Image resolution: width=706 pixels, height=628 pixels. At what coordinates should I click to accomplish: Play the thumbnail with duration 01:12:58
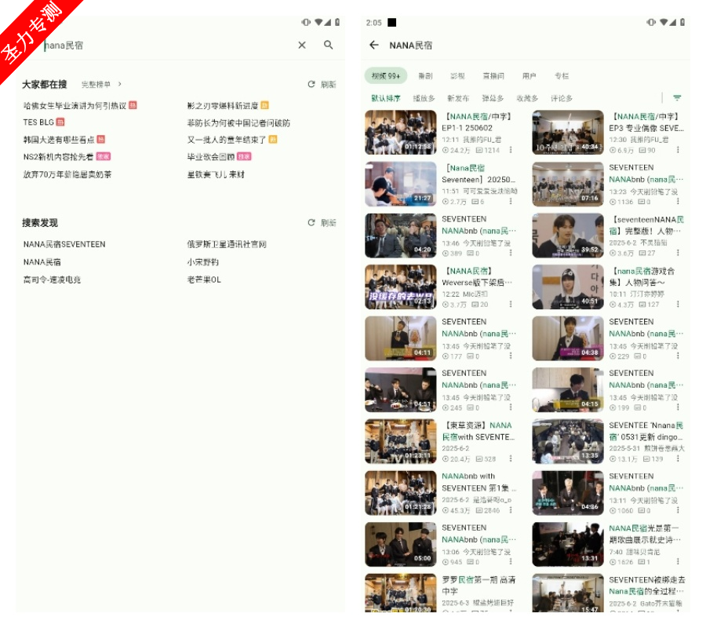point(401,133)
